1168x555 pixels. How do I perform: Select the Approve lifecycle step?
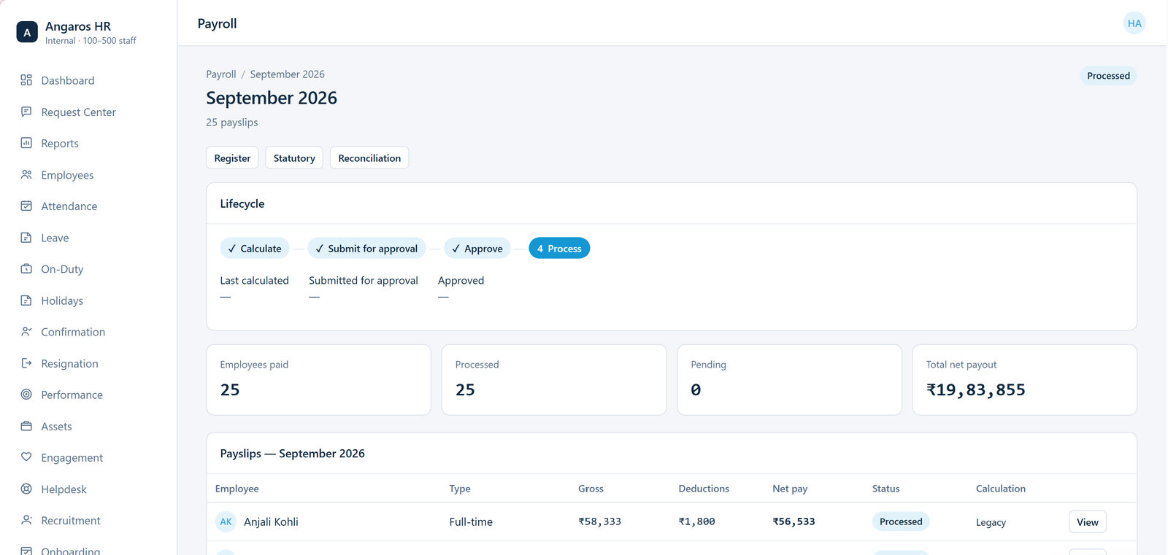point(477,248)
